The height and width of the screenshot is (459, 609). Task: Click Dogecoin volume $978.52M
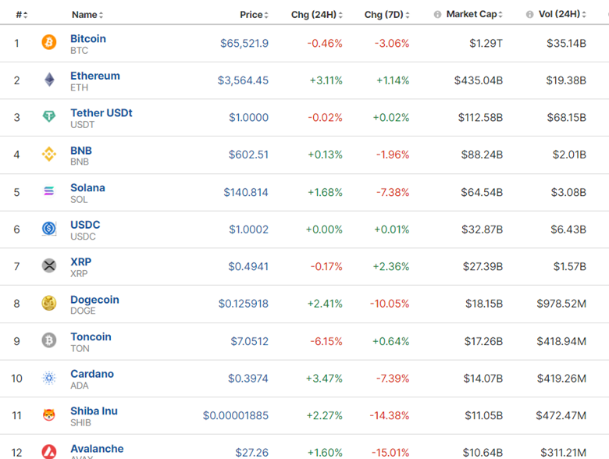pos(561,304)
